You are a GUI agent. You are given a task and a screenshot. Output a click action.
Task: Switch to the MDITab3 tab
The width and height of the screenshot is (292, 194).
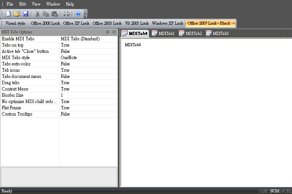[x=217, y=33]
